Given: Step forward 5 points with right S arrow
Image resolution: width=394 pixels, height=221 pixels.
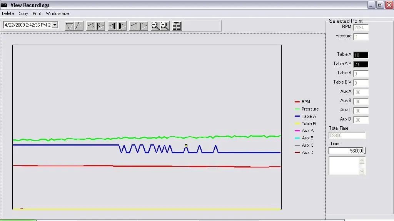Looking at the screenshot, I should pyautogui.click(x=100, y=26).
